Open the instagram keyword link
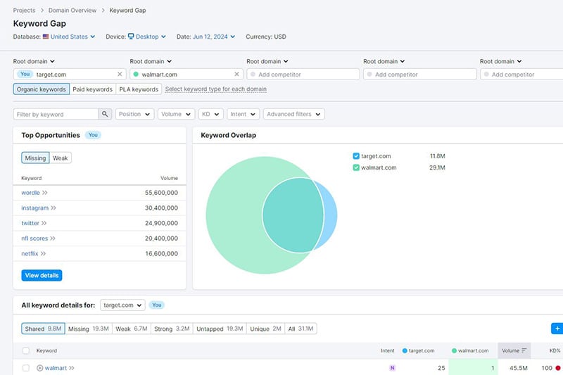The image size is (563, 375). tap(34, 208)
